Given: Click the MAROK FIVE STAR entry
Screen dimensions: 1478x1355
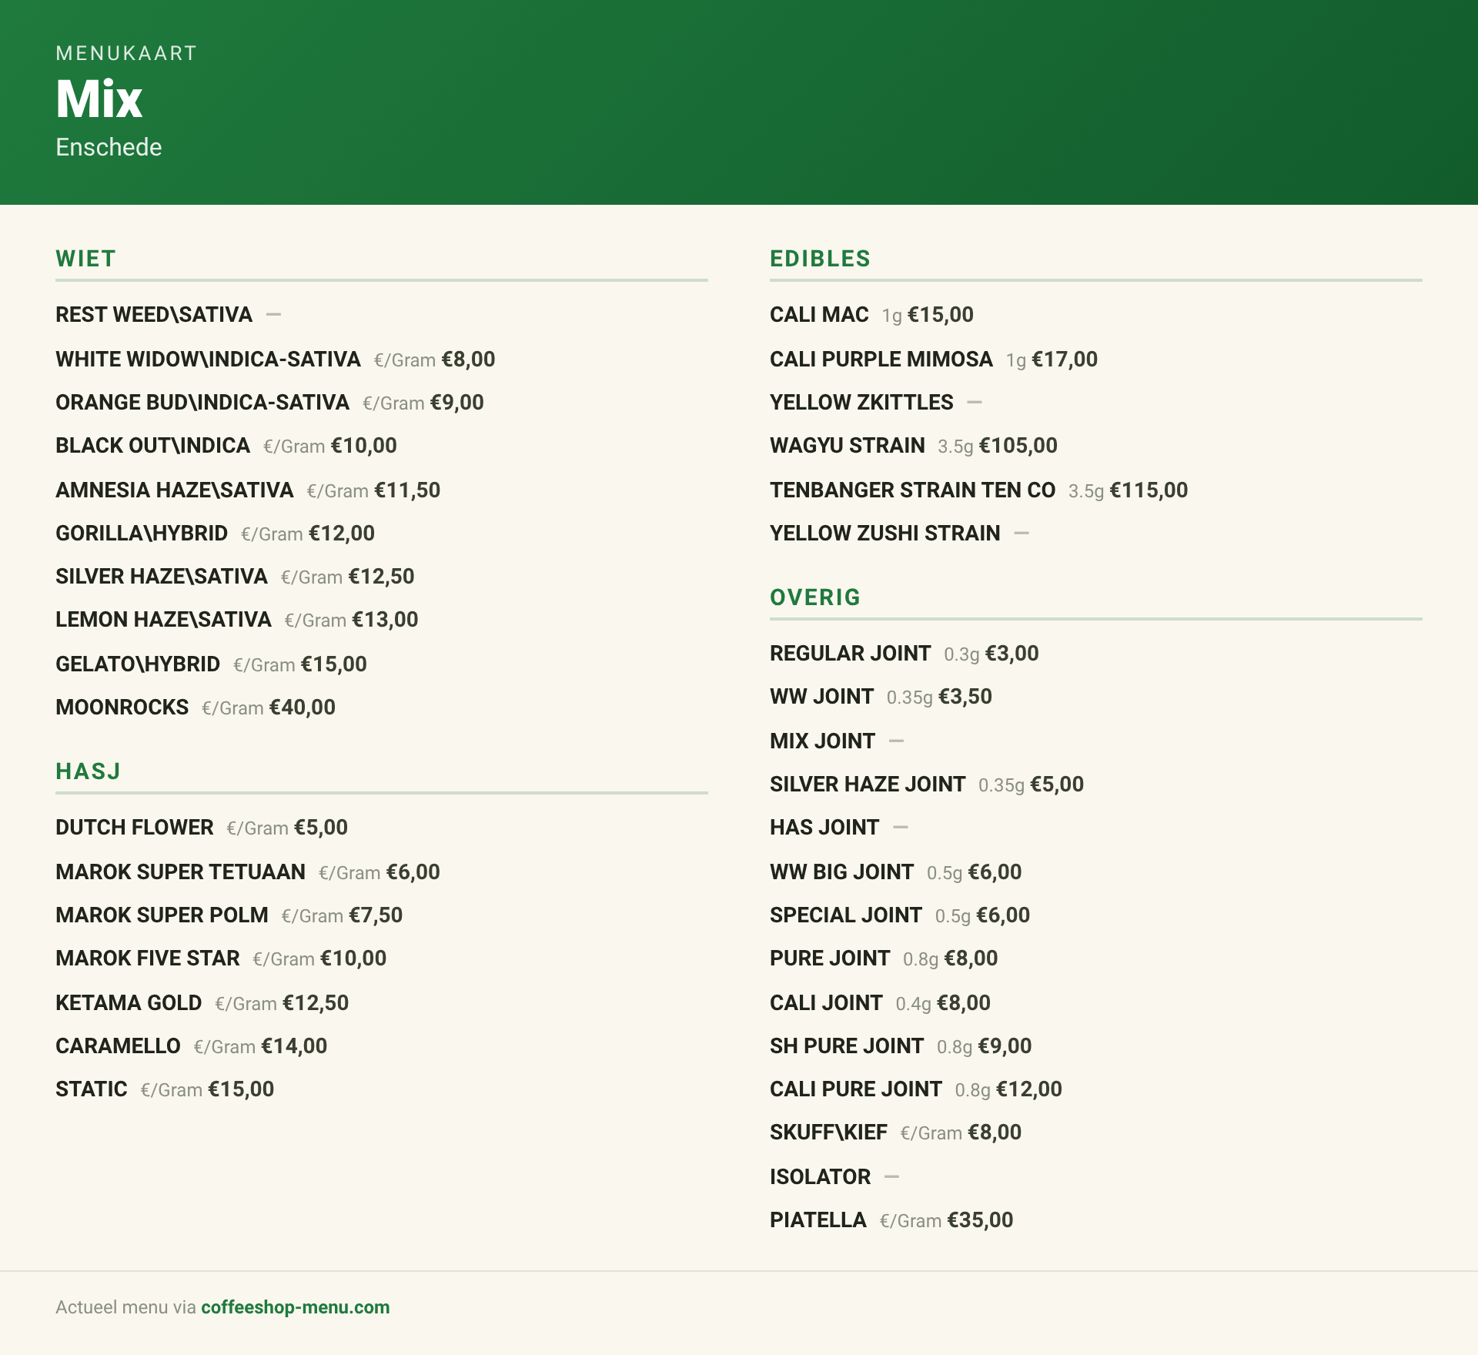Looking at the screenshot, I should point(148,959).
